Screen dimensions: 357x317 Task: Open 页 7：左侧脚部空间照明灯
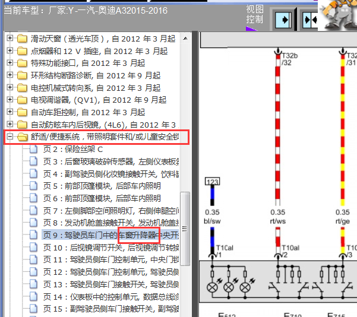click(111, 211)
